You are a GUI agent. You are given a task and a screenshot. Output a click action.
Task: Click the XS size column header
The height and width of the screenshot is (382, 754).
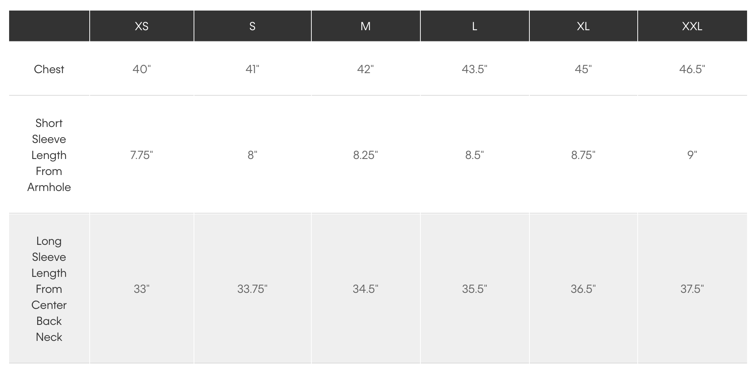pyautogui.click(x=141, y=26)
